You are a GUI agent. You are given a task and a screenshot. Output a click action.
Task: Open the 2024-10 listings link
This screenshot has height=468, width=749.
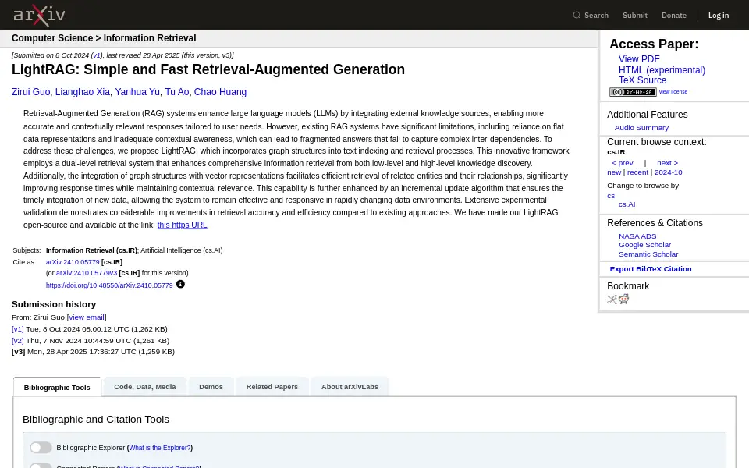click(669, 172)
